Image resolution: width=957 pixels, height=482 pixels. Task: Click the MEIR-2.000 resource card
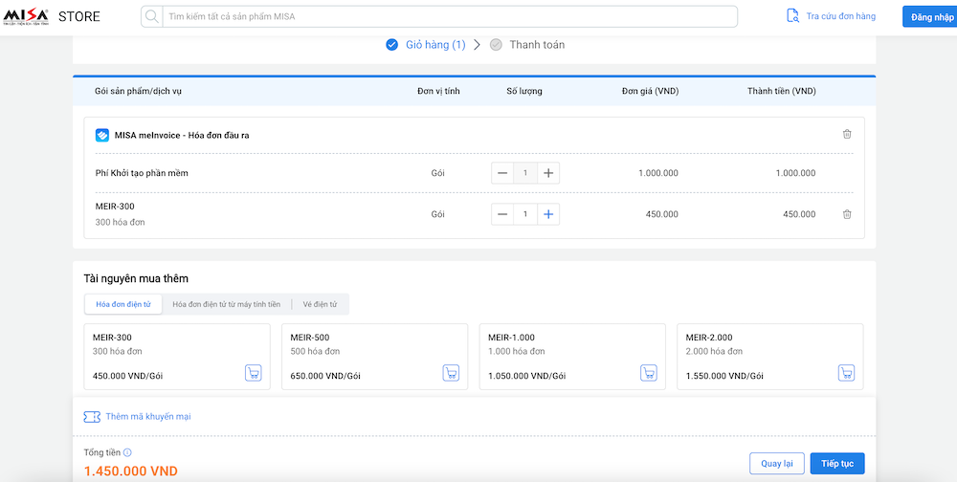(x=770, y=357)
